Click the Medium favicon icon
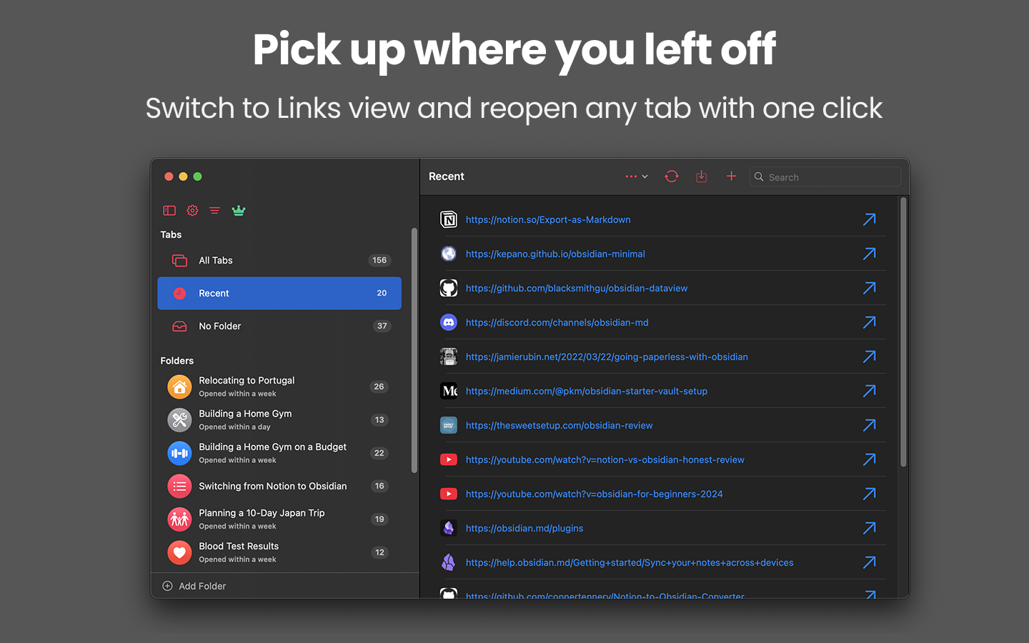The height and width of the screenshot is (643, 1029). tap(449, 391)
